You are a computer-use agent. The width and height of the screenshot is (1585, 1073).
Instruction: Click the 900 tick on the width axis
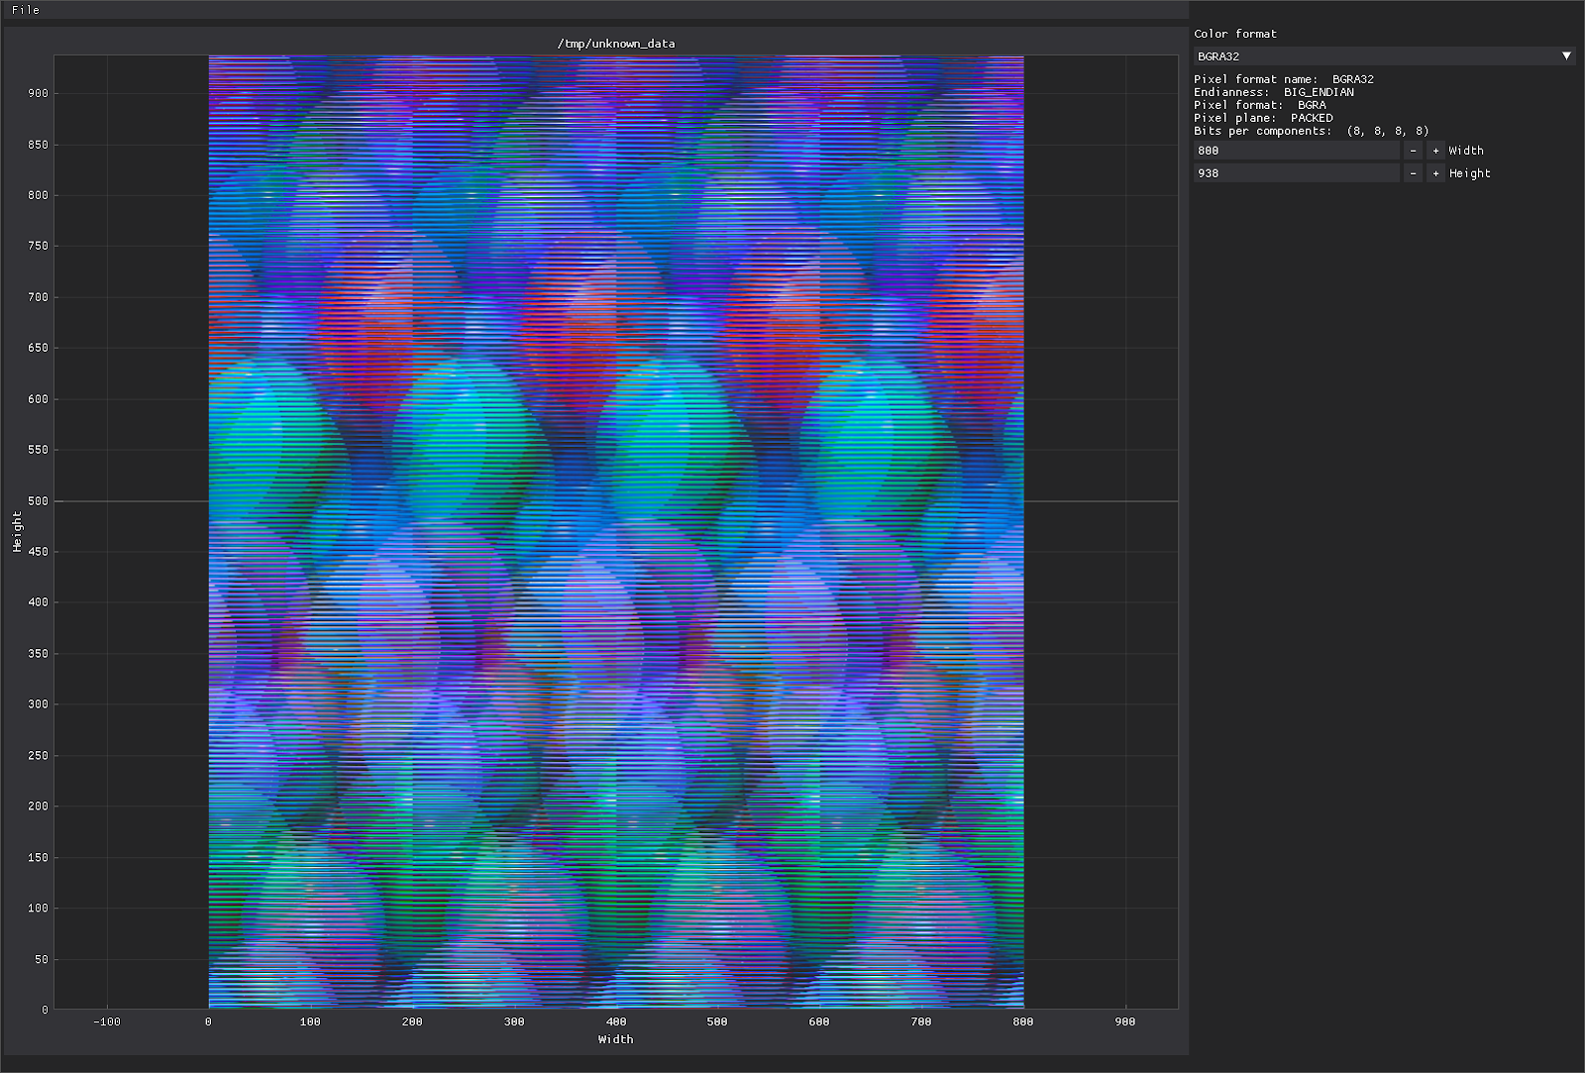[x=1124, y=1021]
